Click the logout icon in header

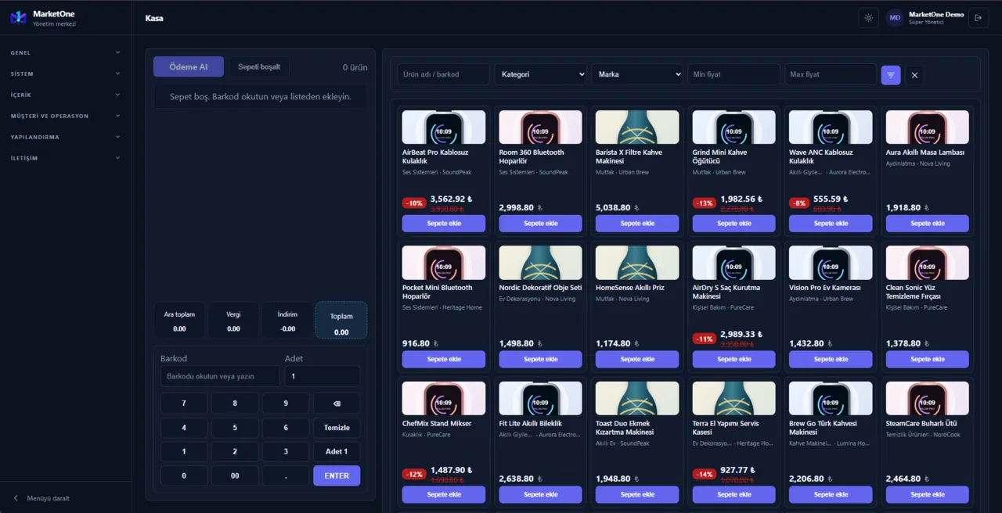pos(979,18)
